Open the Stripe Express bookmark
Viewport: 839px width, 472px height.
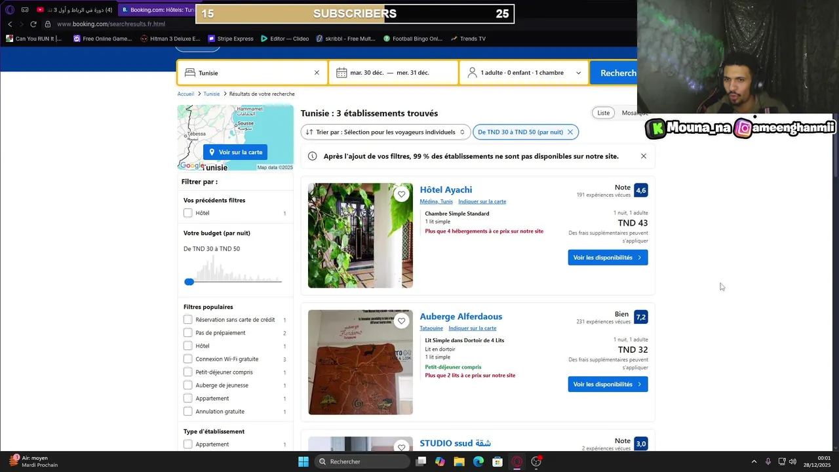pyautogui.click(x=231, y=39)
